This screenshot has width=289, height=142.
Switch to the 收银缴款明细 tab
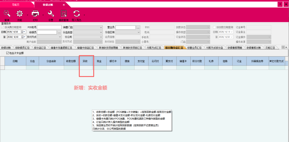pyautogui.click(x=235, y=48)
